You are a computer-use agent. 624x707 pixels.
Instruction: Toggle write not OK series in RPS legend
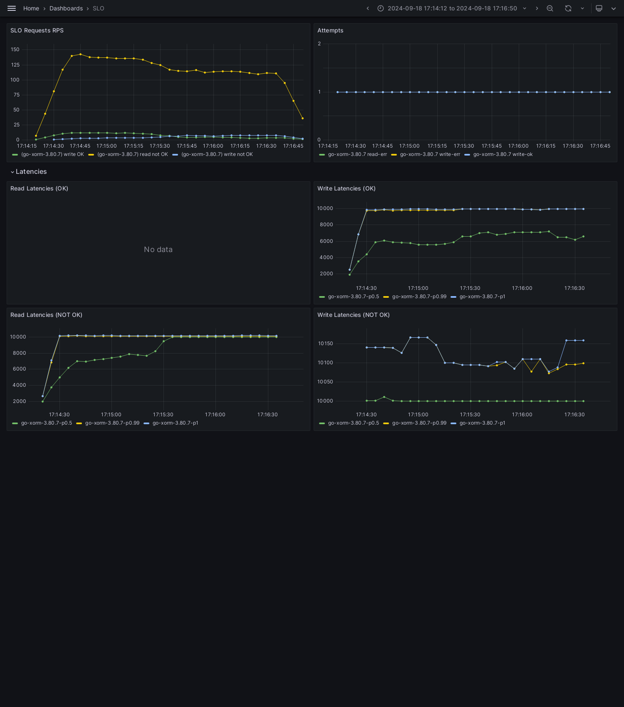(217, 154)
